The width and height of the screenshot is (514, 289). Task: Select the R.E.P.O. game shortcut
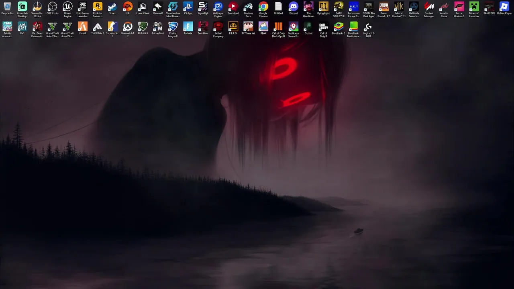click(233, 28)
